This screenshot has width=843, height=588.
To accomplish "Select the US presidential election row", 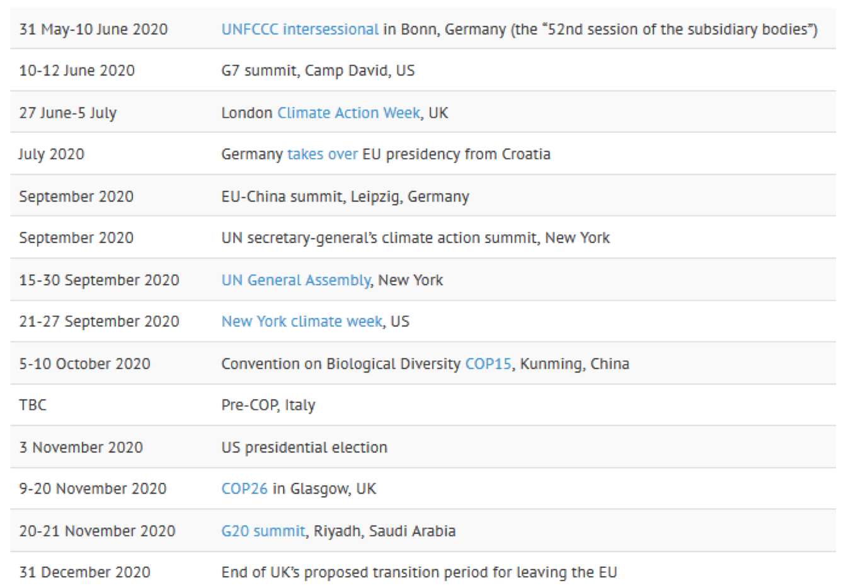I will 423,447.
